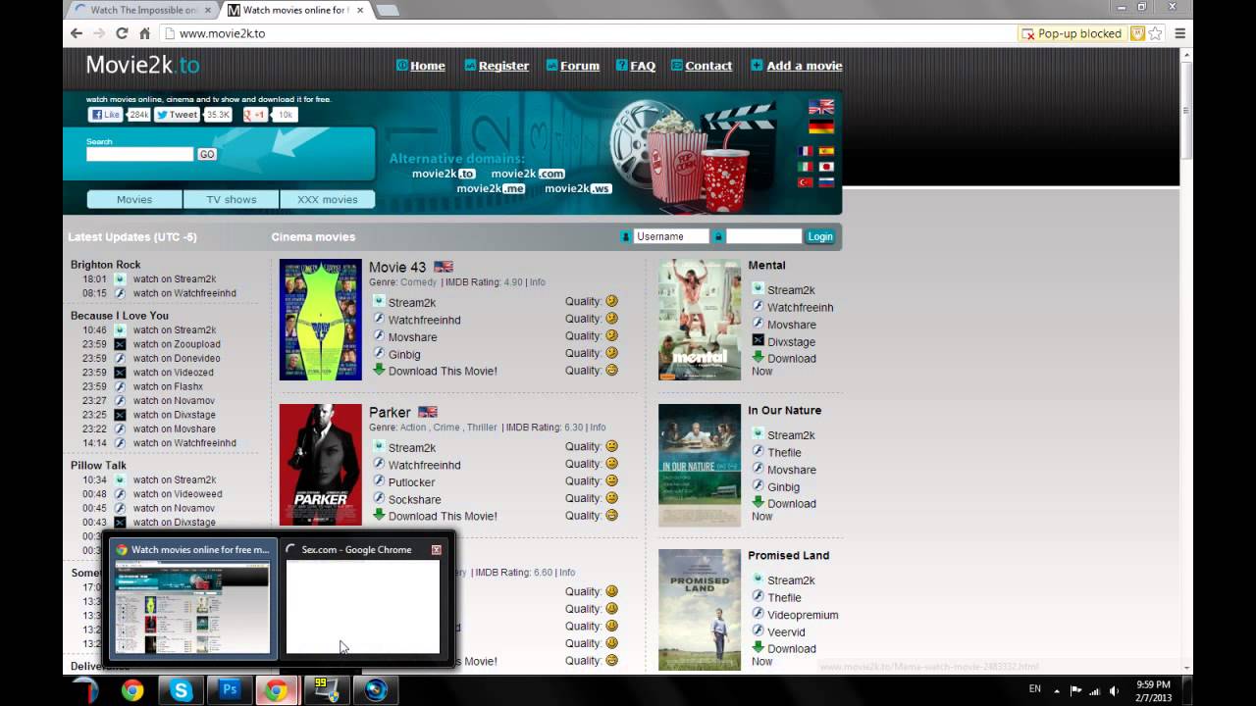Close the Sex.com window preview
The height and width of the screenshot is (706, 1256).
(436, 550)
